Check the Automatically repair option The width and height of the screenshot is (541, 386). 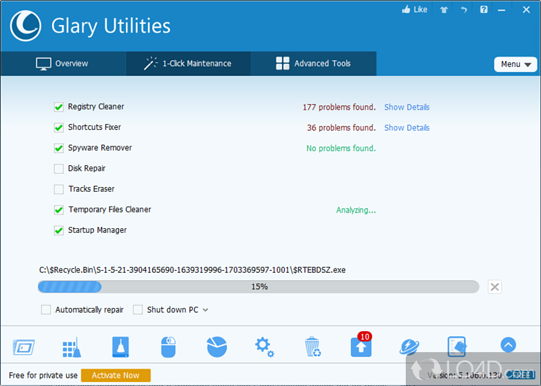(x=46, y=309)
